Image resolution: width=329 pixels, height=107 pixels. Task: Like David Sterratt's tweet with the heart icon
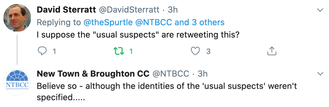pyautogui.click(x=195, y=51)
